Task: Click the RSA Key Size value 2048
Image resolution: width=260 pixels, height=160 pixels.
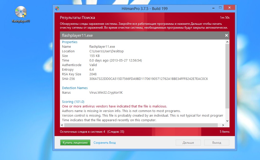Action: (x=93, y=74)
